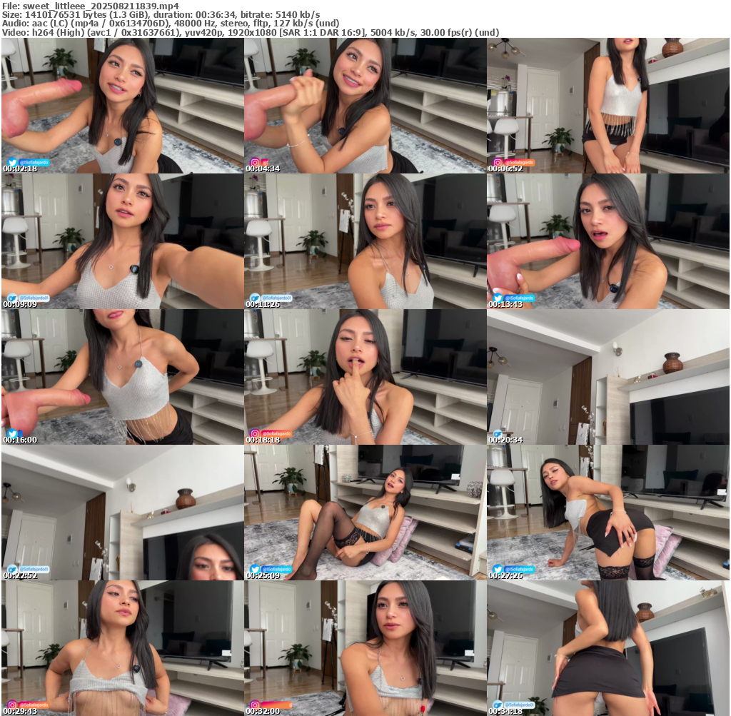Screen dimensions: 731x716
Task: Click the Instagram watermark icon in the 00:29:43 frame
Action: click(12, 705)
